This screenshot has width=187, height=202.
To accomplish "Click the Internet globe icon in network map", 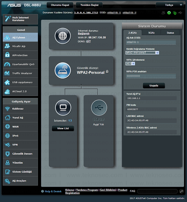I will (x=63, y=36).
